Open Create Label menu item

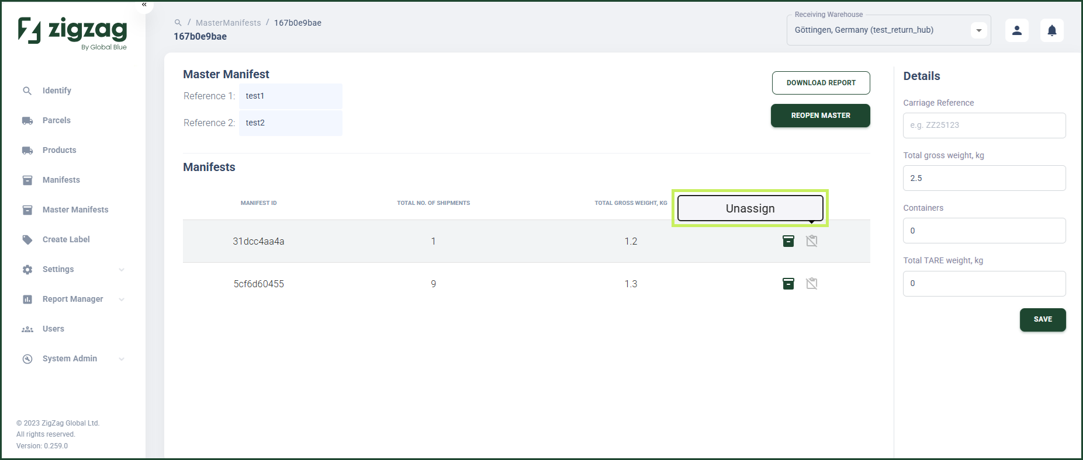coord(66,240)
